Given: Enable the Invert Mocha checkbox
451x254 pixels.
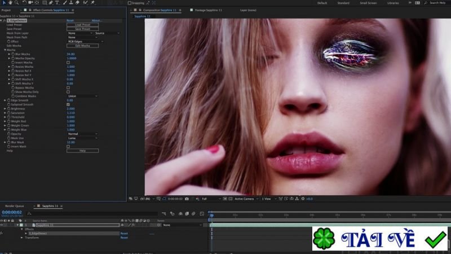Looking at the screenshot, I should tap(68, 63).
